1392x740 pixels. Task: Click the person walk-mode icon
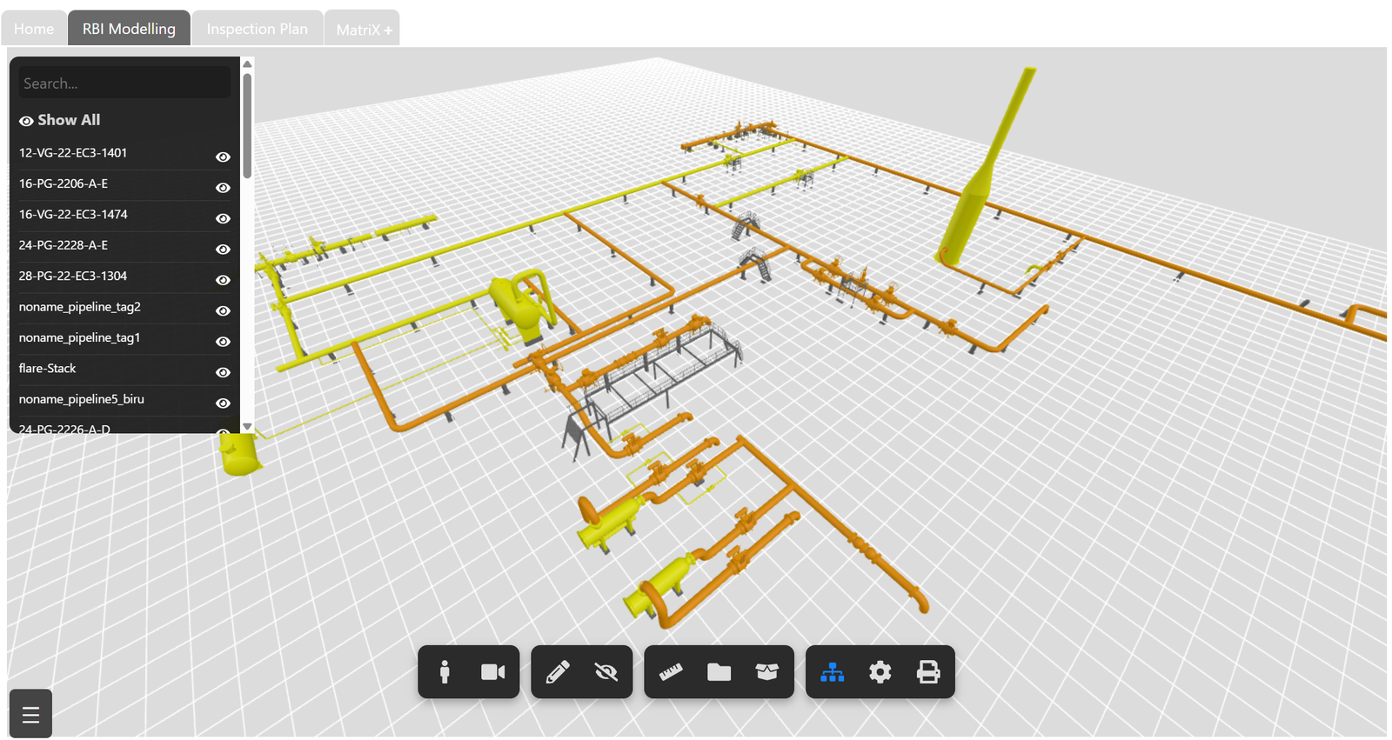coord(445,672)
